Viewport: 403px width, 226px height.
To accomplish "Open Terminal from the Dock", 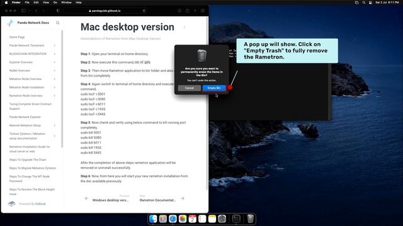I will coord(236,219).
